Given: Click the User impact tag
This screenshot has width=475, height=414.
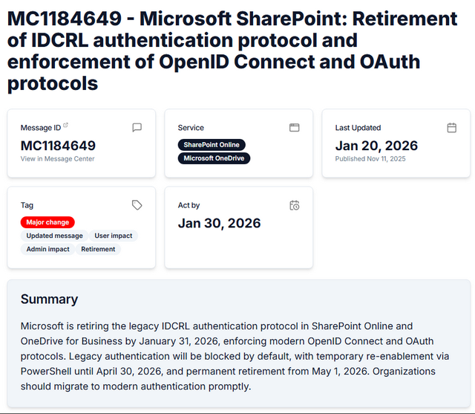Looking at the screenshot, I should point(113,236).
